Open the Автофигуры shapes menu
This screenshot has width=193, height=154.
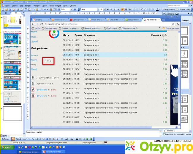(x=21, y=139)
